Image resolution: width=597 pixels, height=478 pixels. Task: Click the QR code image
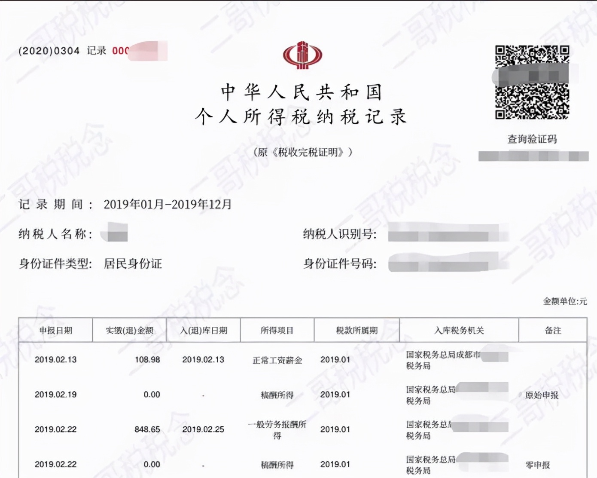coord(532,82)
